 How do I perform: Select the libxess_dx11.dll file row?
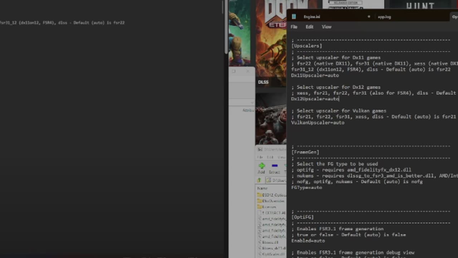point(272,248)
